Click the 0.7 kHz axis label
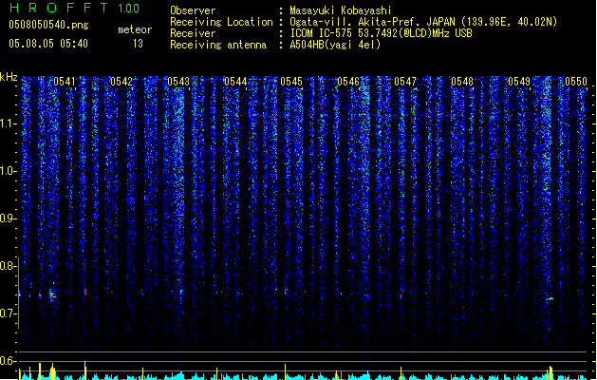The height and width of the screenshot is (380, 597). point(9,313)
